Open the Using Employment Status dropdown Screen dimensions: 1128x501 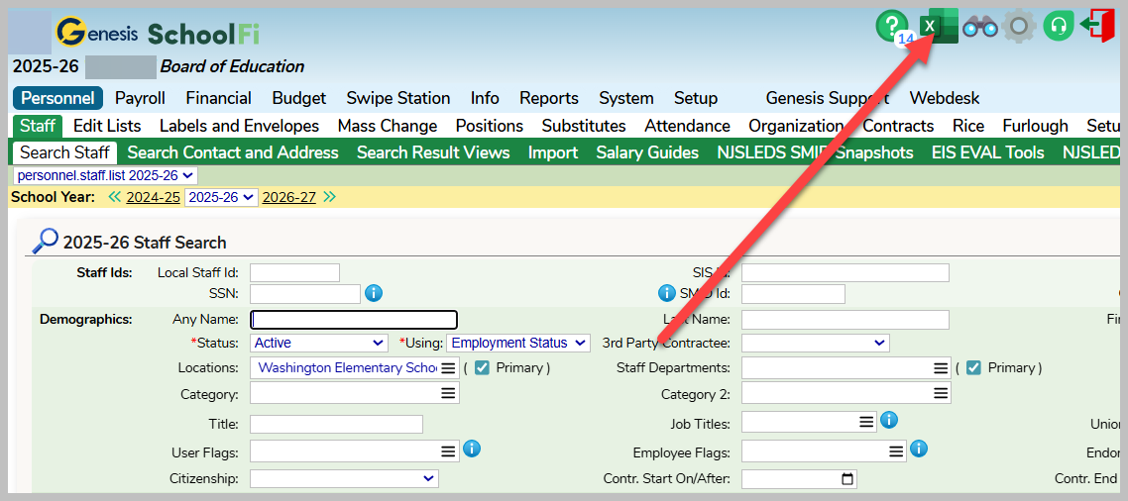518,343
